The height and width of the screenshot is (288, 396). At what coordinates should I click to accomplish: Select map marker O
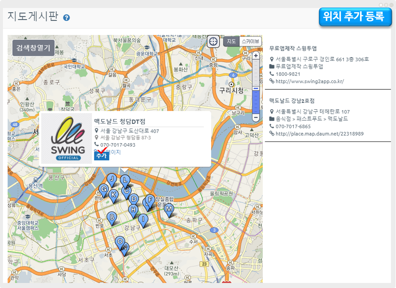(120, 242)
